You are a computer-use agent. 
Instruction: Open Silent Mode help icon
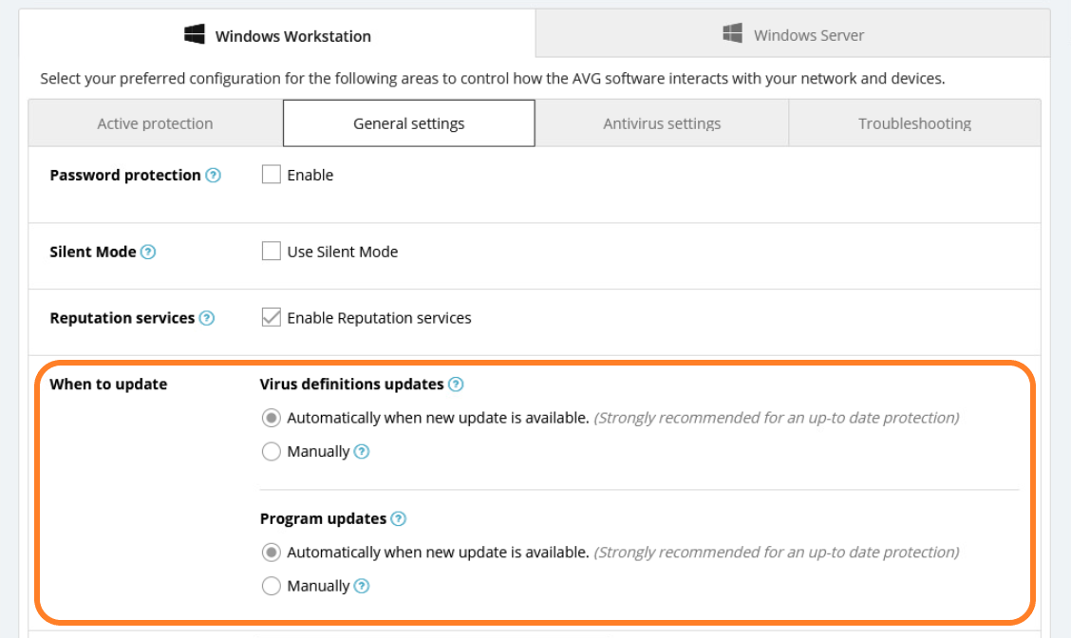(x=148, y=252)
